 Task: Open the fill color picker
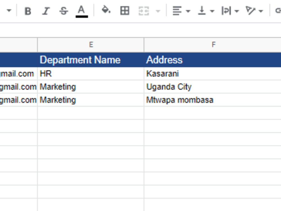[106, 11]
